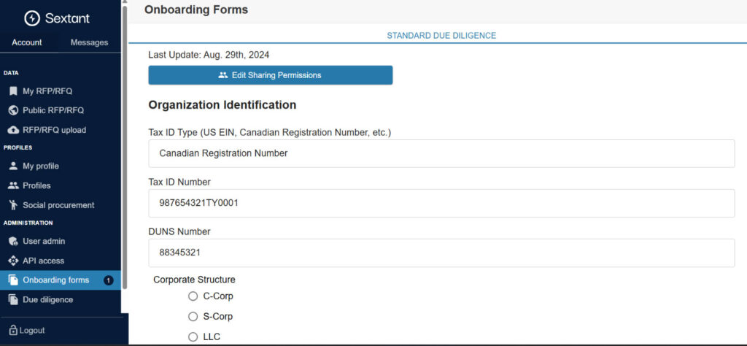Select the S-Corp corporate structure option
Image resolution: width=747 pixels, height=346 pixels.
point(193,317)
